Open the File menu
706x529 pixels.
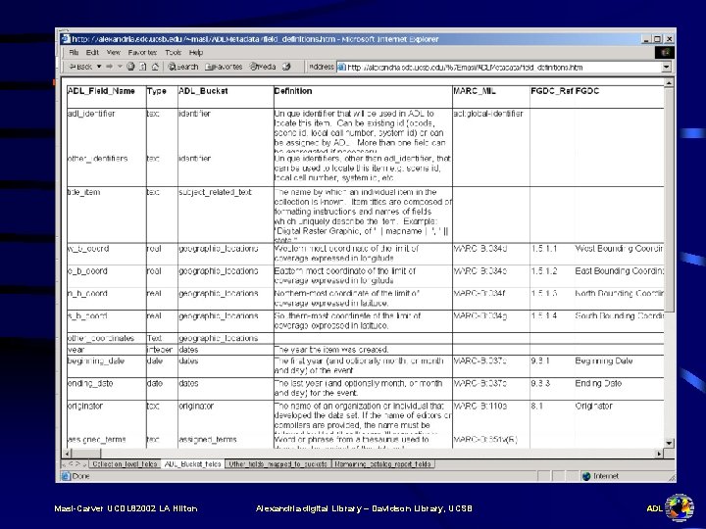coord(74,53)
